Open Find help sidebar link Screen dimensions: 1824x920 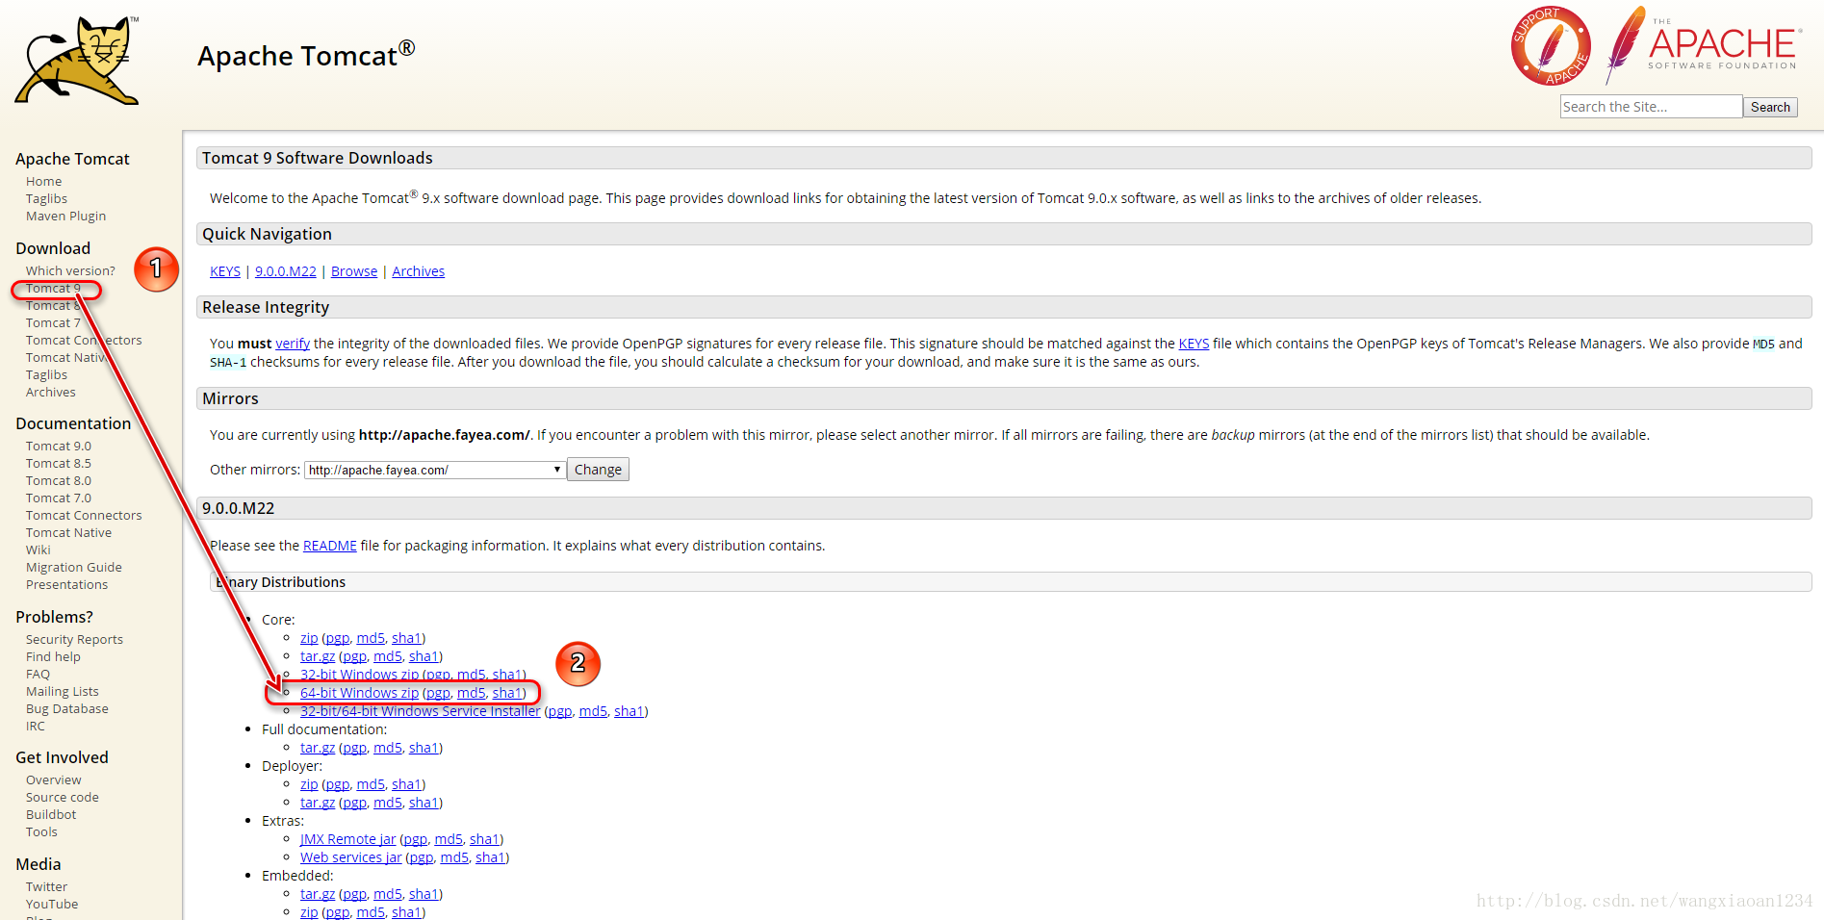click(53, 656)
